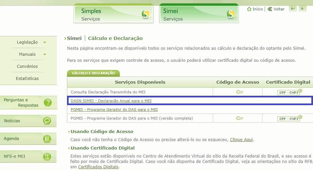Click the Certificado Digital column header
This screenshot has width=313, height=171.
[288, 82]
